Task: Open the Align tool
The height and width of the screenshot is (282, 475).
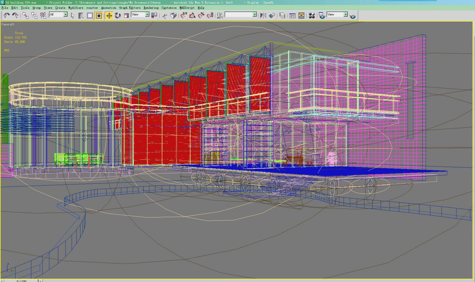Action: 273,15
